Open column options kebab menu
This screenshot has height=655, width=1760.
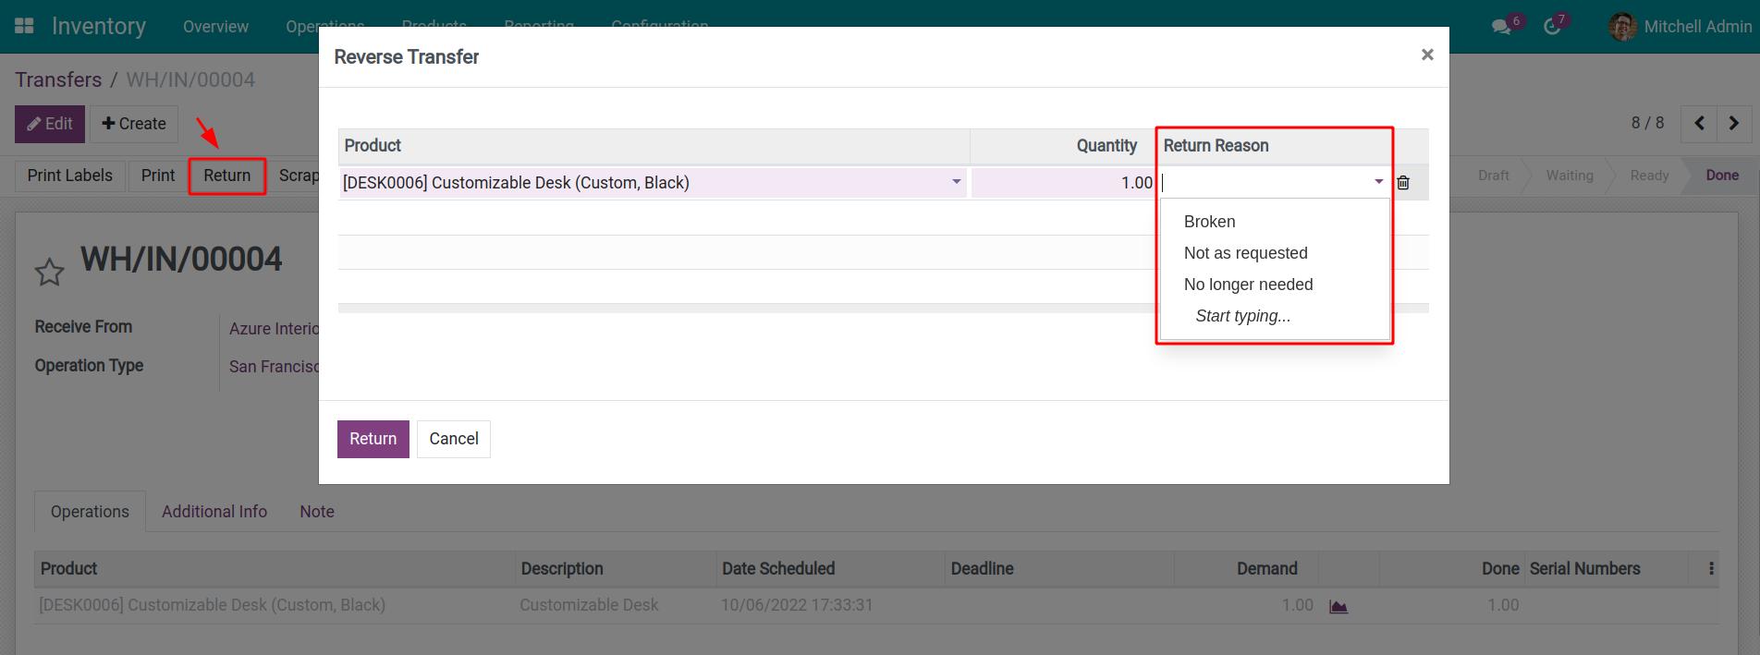click(x=1711, y=569)
